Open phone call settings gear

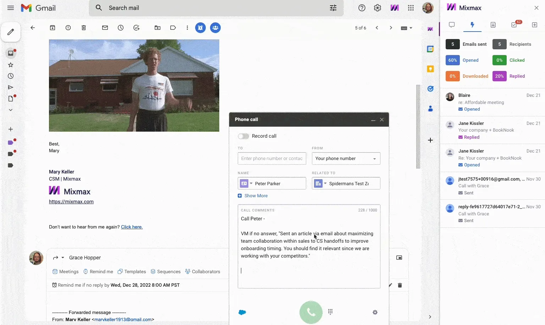(375, 312)
